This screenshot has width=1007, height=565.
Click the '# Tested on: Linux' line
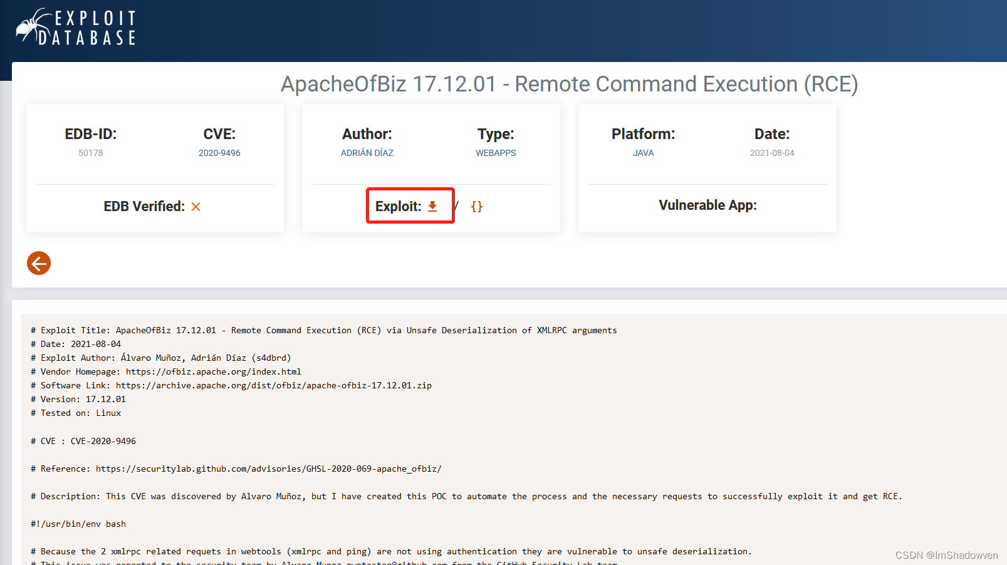(x=76, y=413)
